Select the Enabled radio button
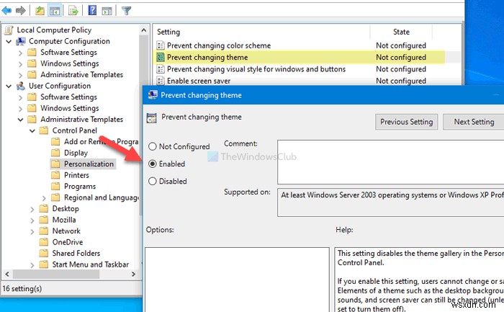 tap(153, 164)
